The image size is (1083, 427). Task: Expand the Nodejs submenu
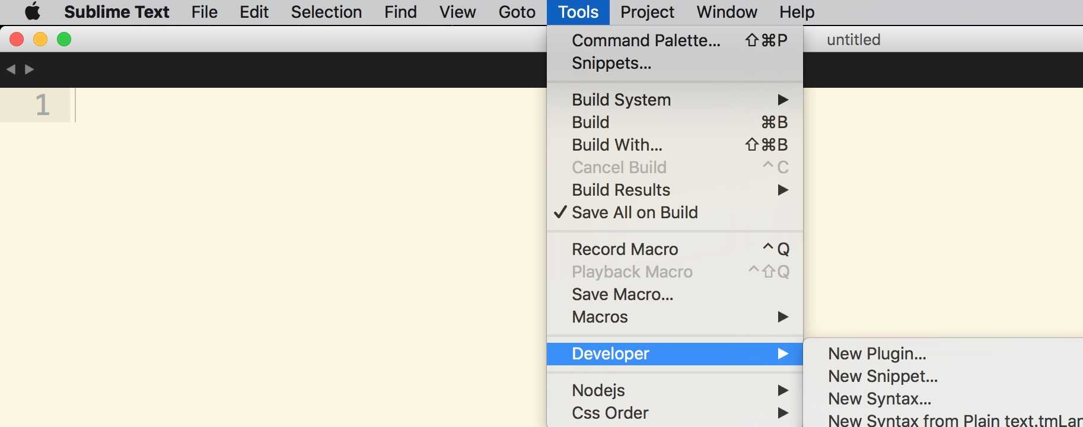[675, 390]
